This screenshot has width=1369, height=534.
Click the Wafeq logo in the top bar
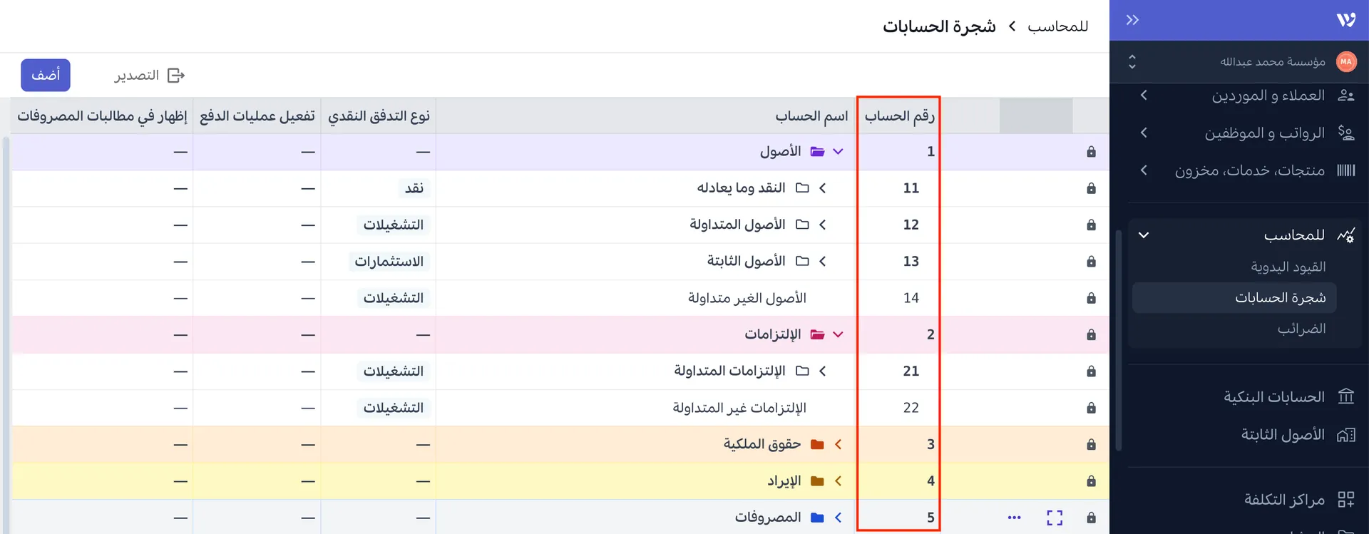point(1348,20)
